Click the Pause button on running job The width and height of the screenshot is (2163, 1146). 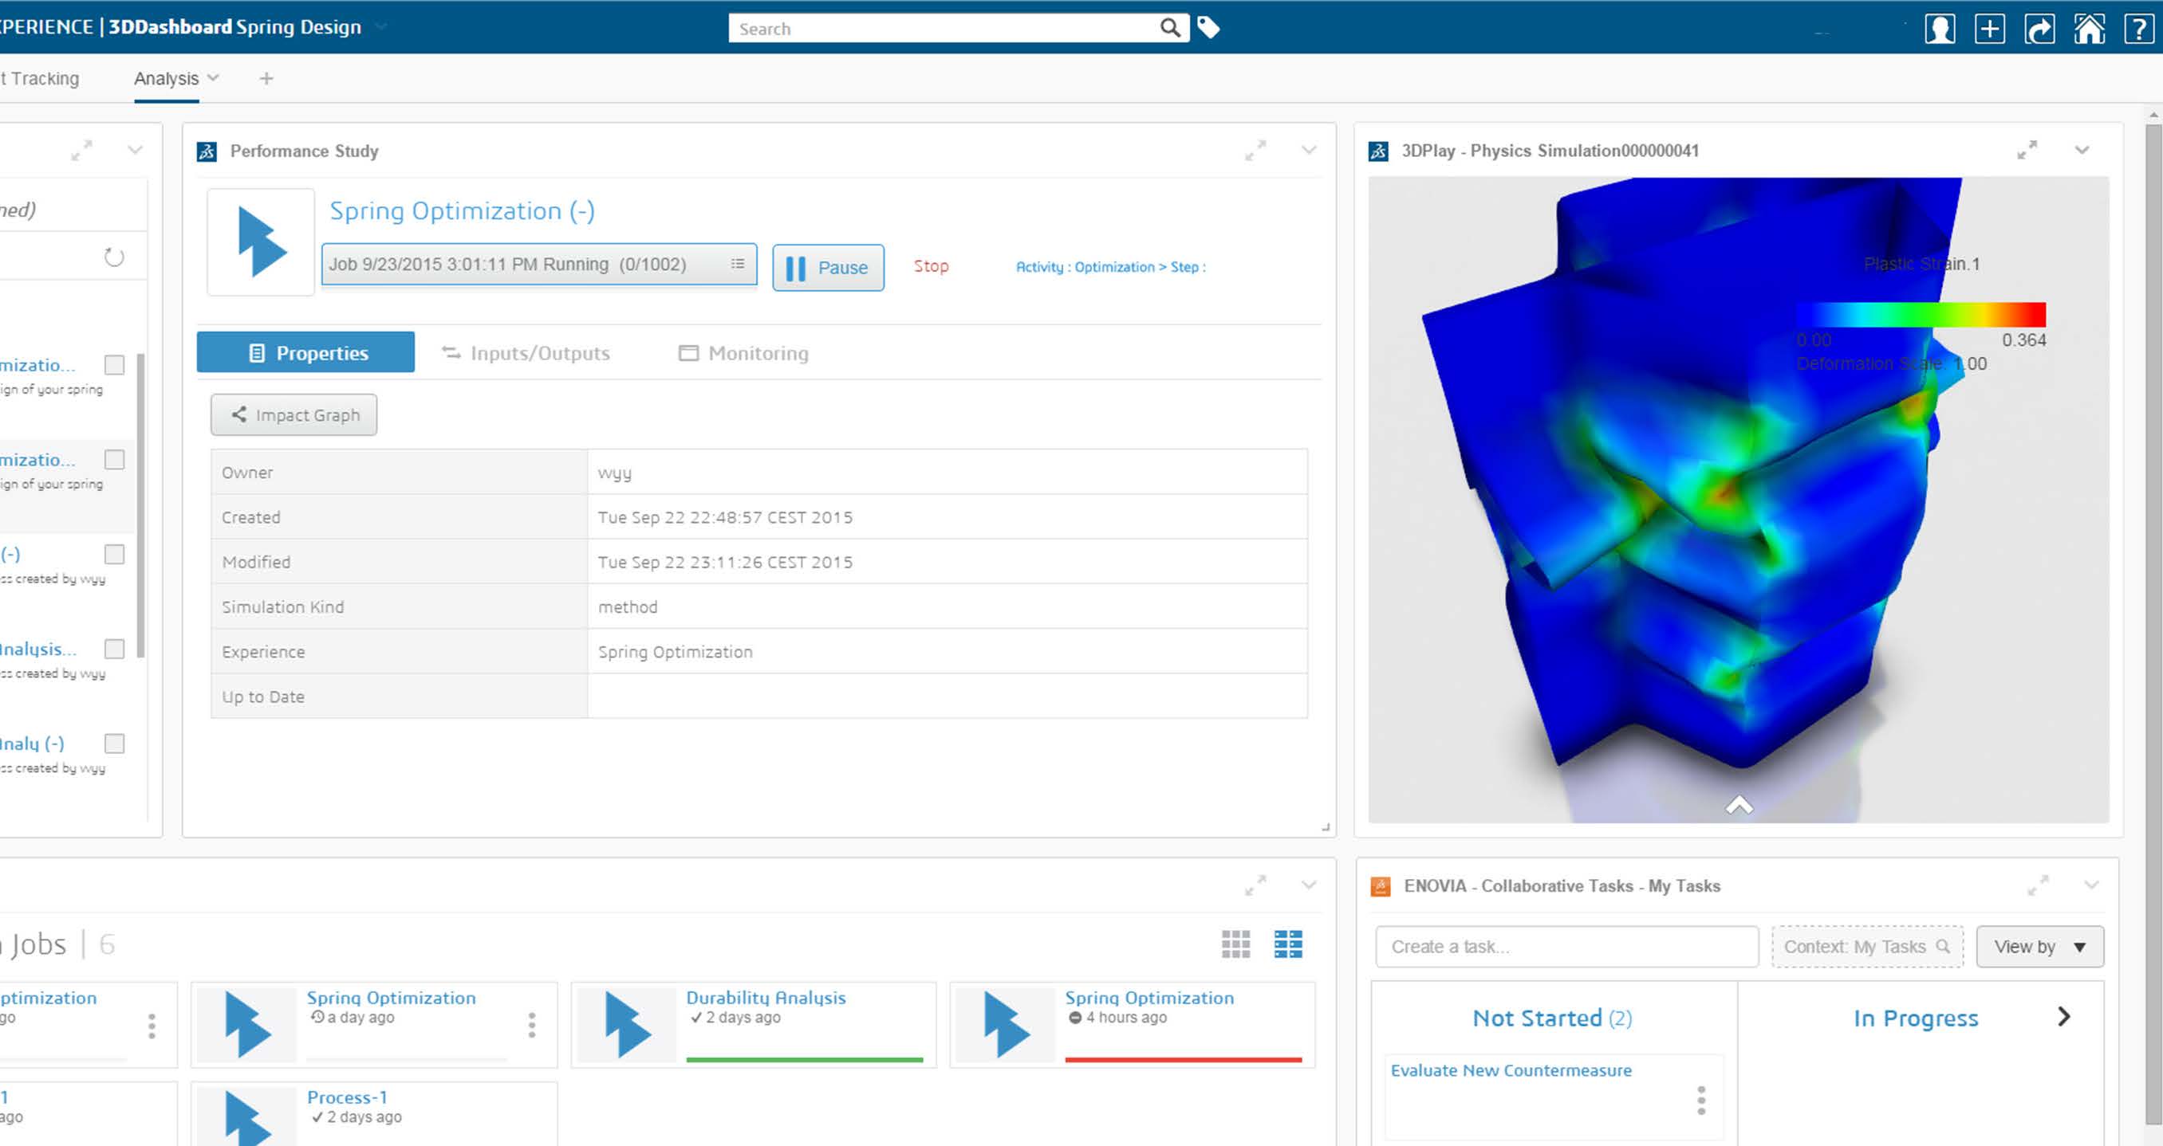coord(829,266)
